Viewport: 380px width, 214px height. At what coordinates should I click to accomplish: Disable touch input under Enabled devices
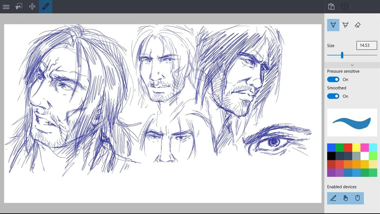[345, 198]
